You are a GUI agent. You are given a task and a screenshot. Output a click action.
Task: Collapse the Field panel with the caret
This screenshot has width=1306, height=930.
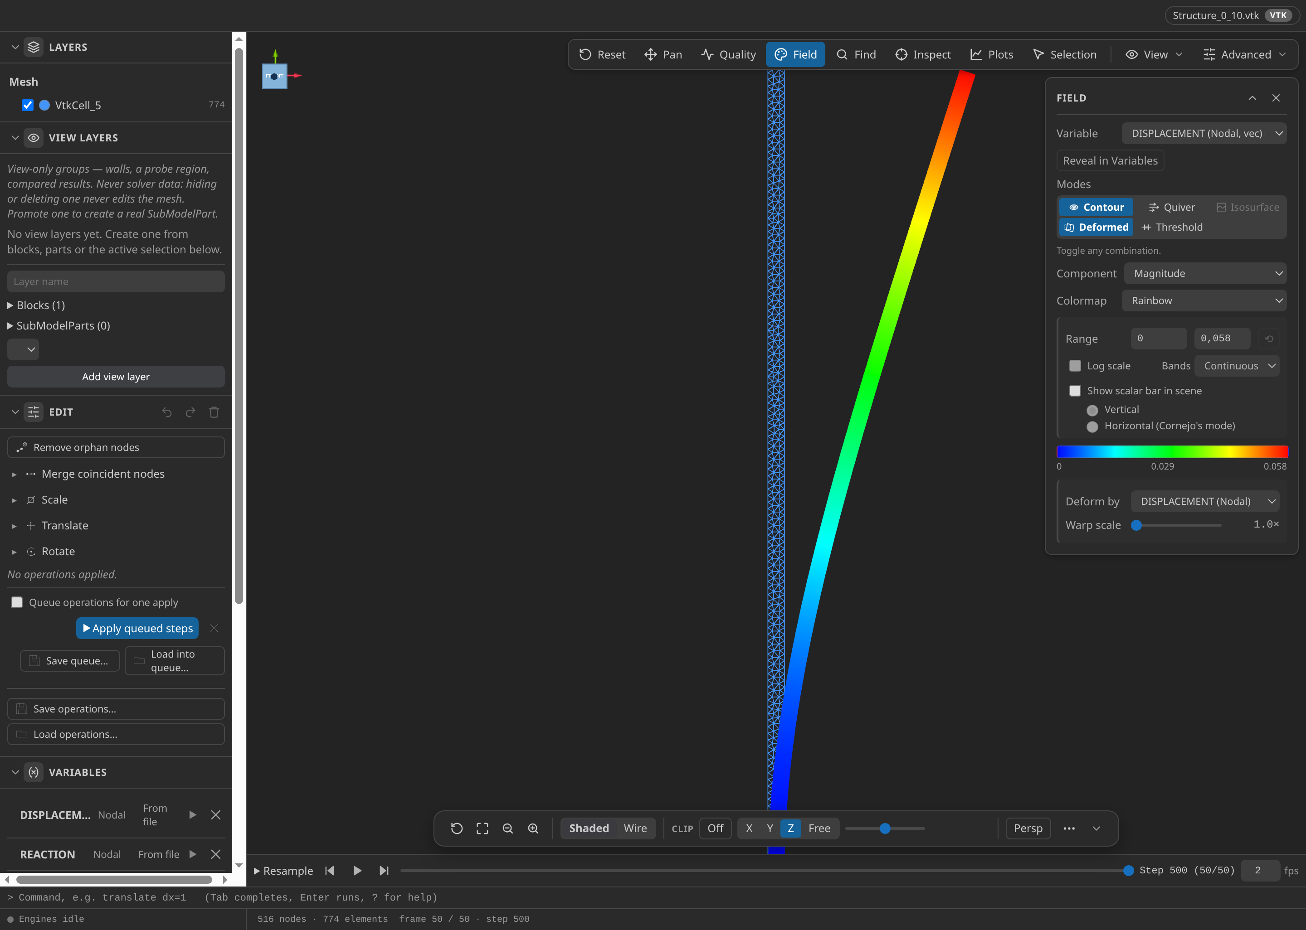pos(1252,98)
